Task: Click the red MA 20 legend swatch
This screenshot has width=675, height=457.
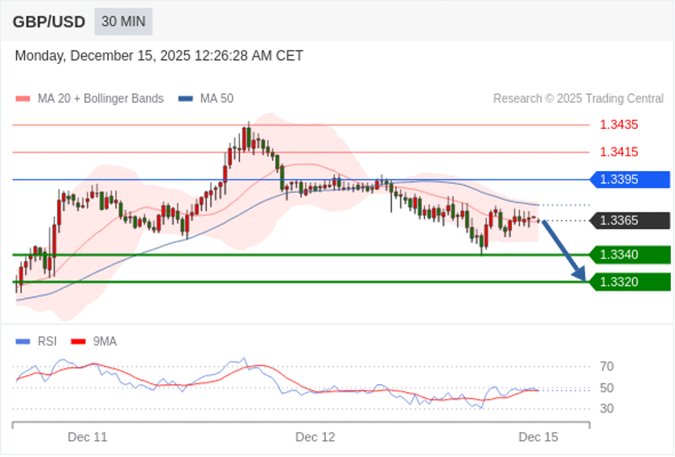Action: coord(23,99)
